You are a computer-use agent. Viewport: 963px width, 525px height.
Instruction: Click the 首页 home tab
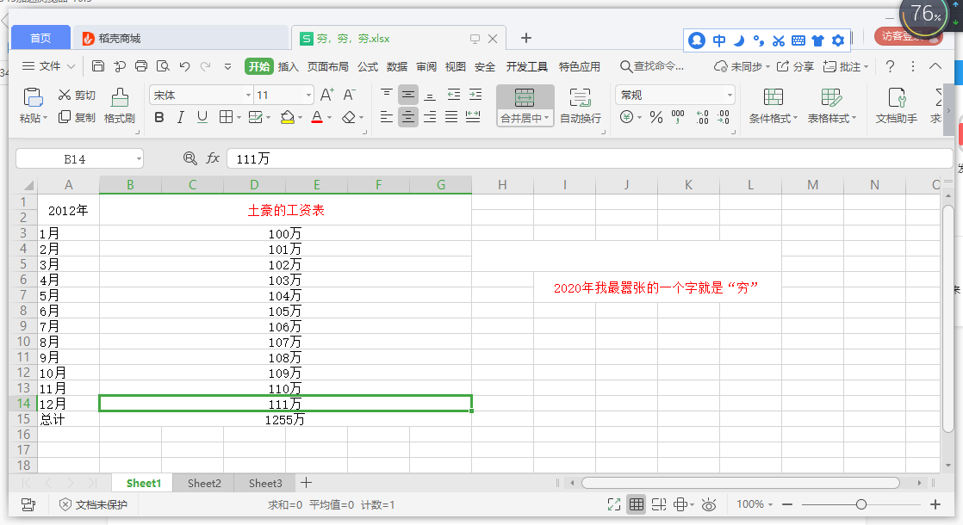pyautogui.click(x=40, y=38)
